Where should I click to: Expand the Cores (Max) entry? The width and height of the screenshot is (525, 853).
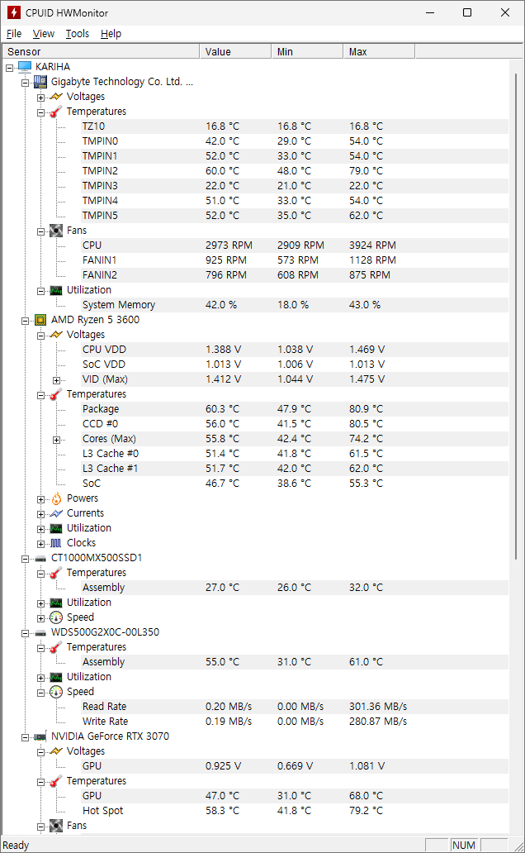pos(56,440)
